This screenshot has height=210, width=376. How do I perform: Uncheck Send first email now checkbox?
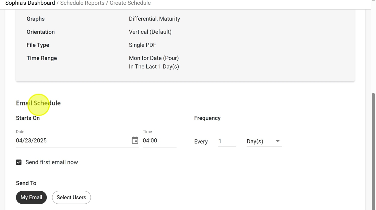click(19, 162)
